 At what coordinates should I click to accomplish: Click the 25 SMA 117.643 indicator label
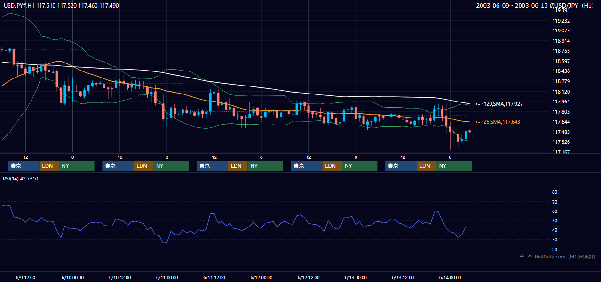coord(497,122)
